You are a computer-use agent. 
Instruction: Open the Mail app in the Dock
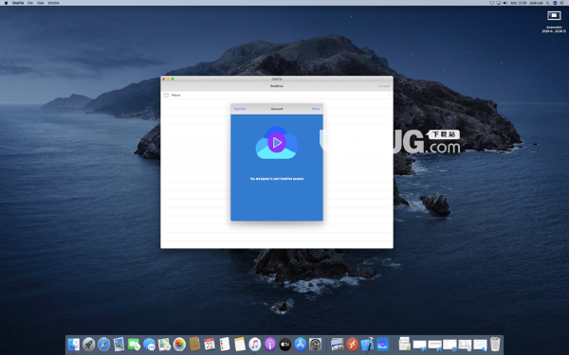[x=119, y=345]
